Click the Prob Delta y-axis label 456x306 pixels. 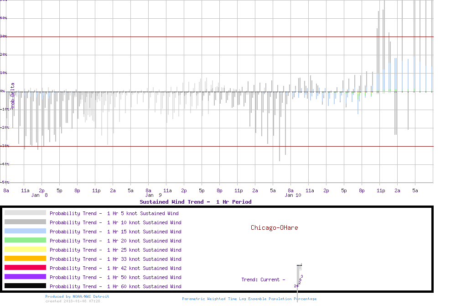click(13, 95)
